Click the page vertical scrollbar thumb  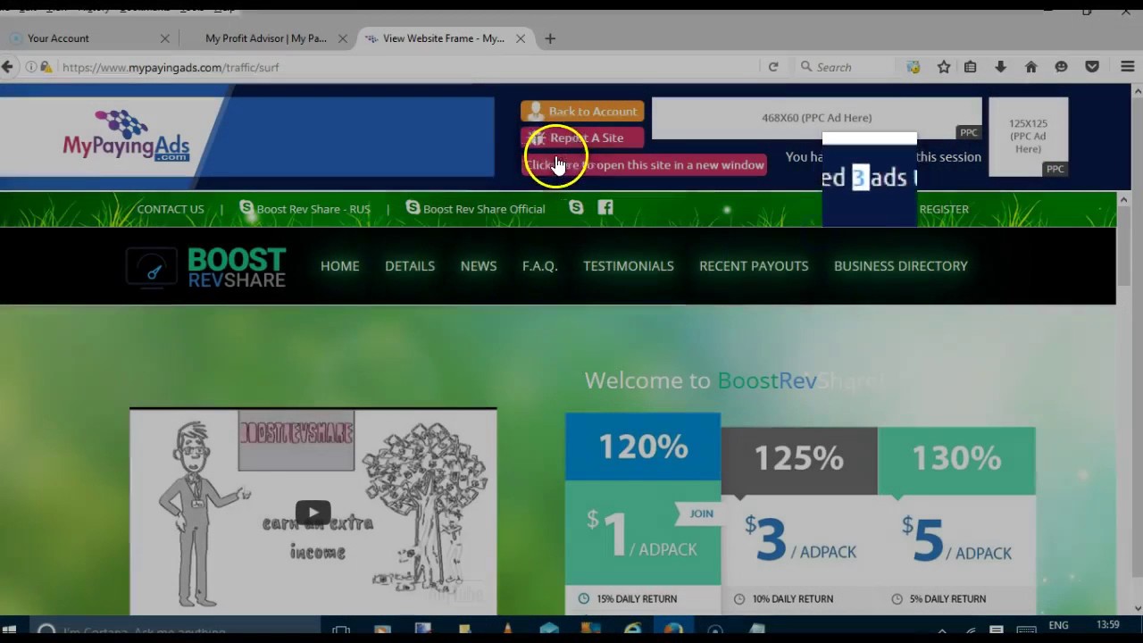(1124, 246)
